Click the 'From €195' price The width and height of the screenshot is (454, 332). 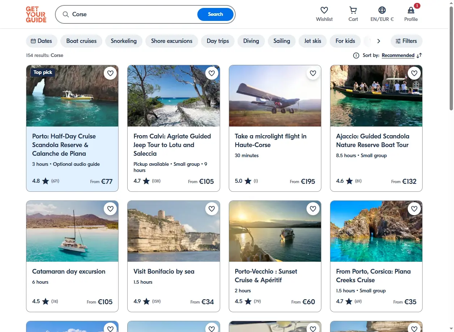coord(303,181)
